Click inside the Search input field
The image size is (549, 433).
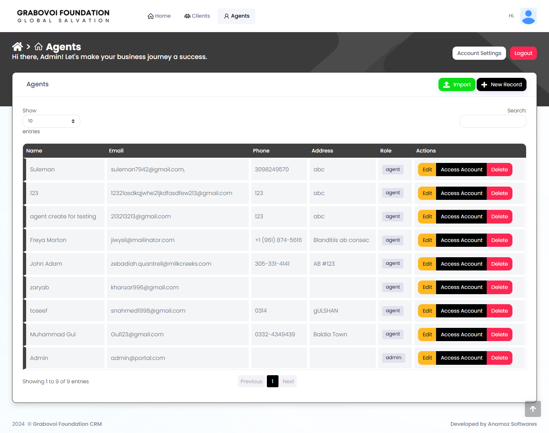(493, 121)
